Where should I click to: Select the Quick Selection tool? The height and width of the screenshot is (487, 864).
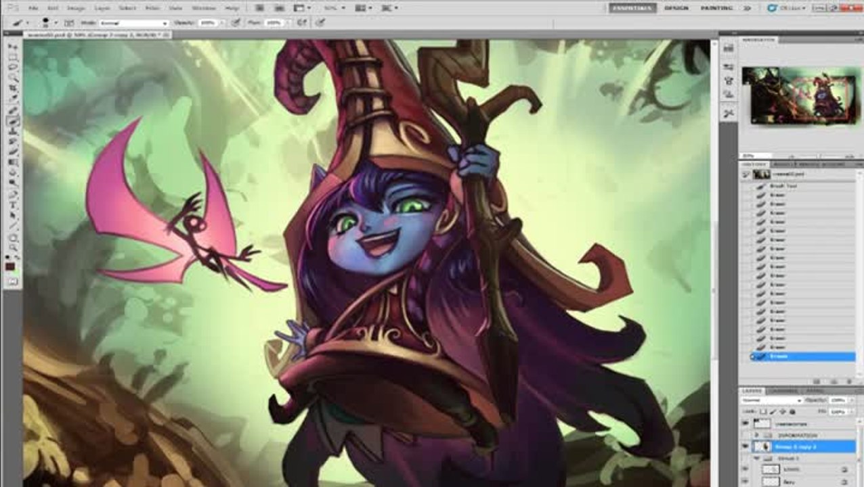click(x=13, y=77)
